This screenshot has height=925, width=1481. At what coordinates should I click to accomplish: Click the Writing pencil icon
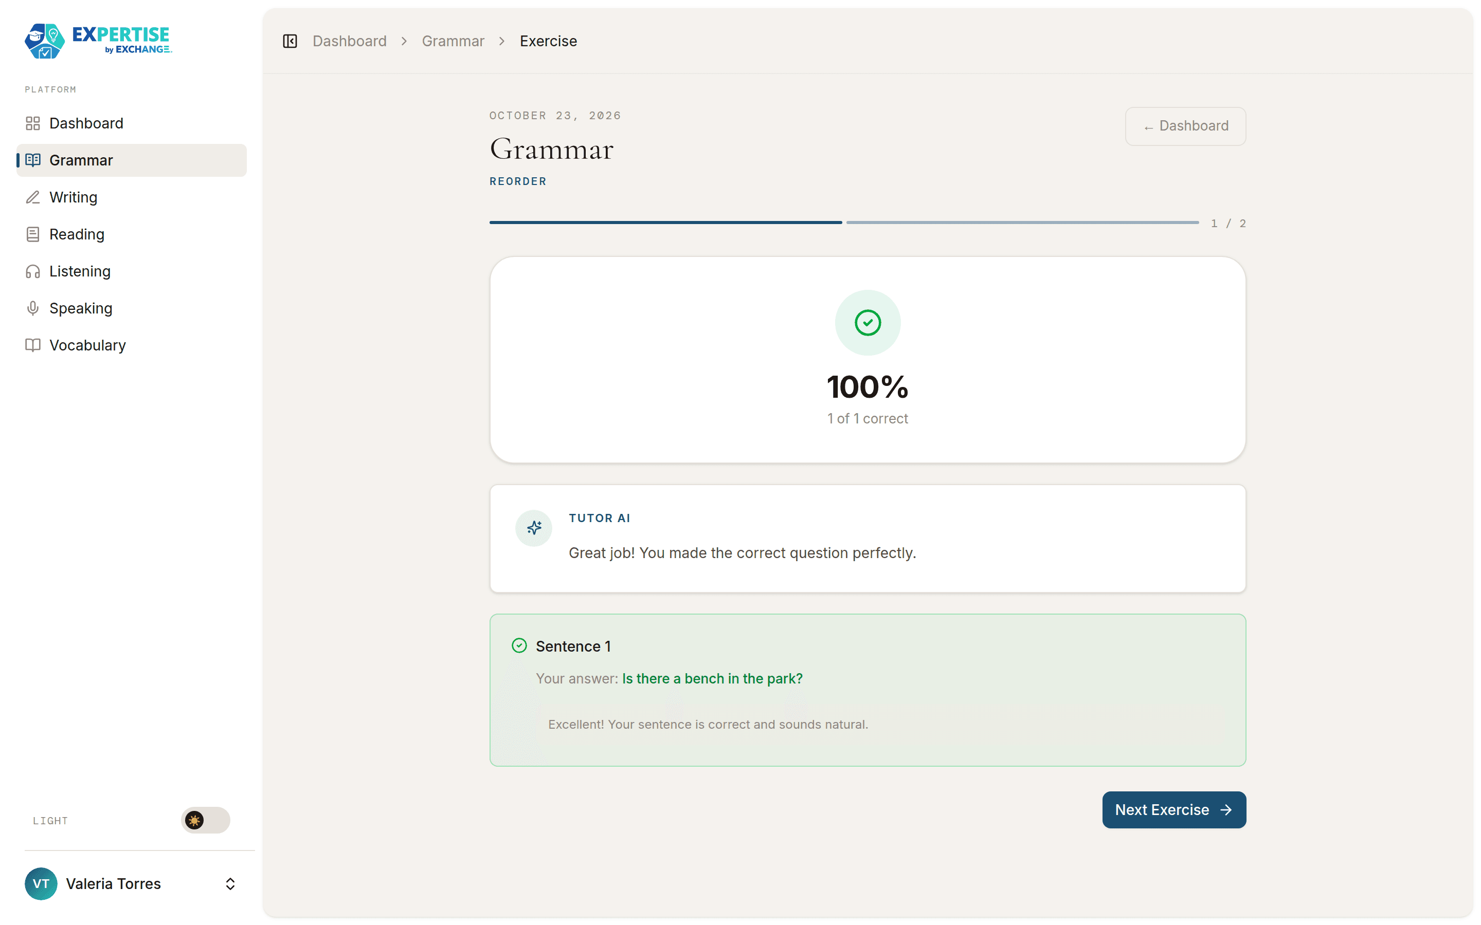click(32, 198)
